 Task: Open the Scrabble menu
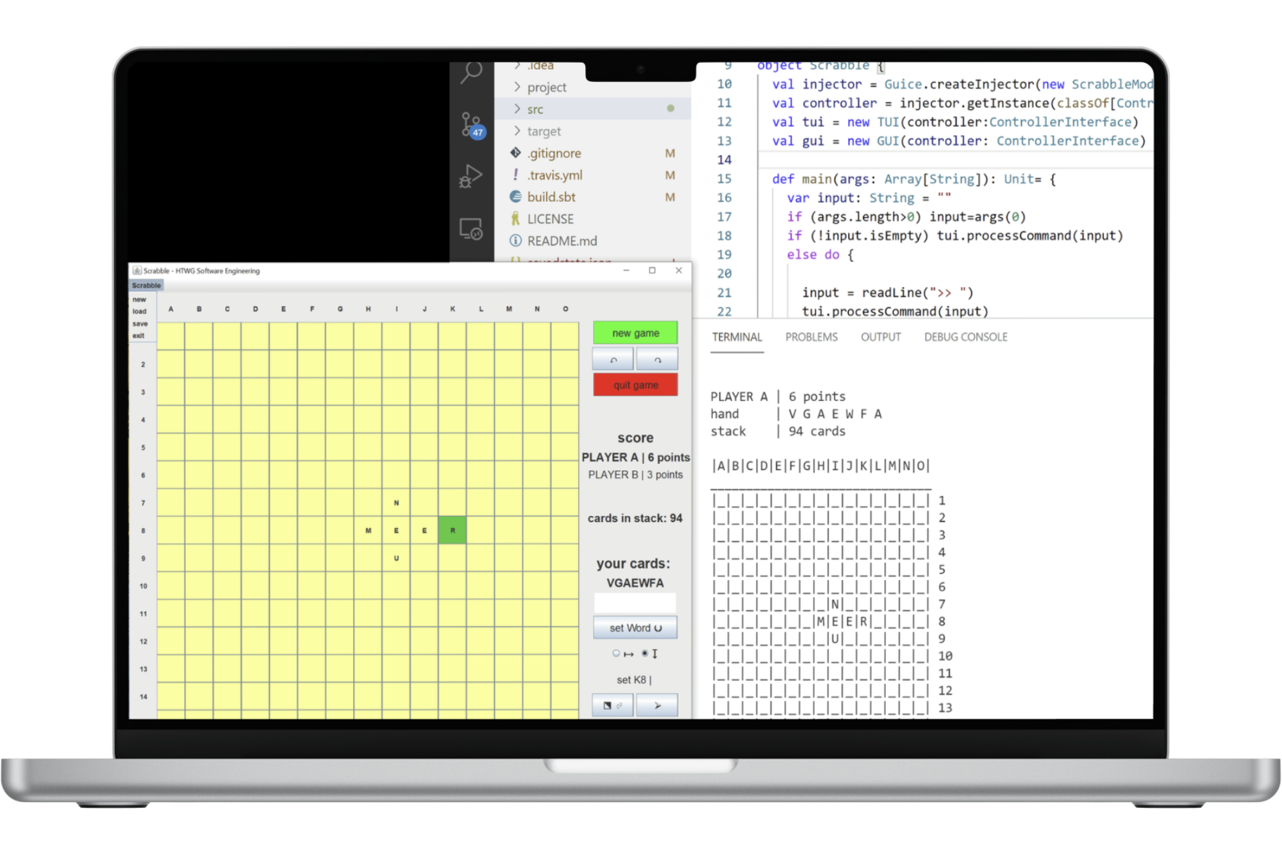[x=146, y=286]
